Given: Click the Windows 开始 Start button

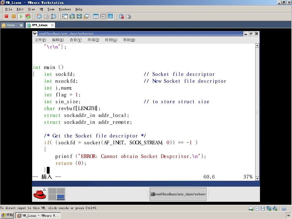Looking at the screenshot, I should [x=7, y=215].
